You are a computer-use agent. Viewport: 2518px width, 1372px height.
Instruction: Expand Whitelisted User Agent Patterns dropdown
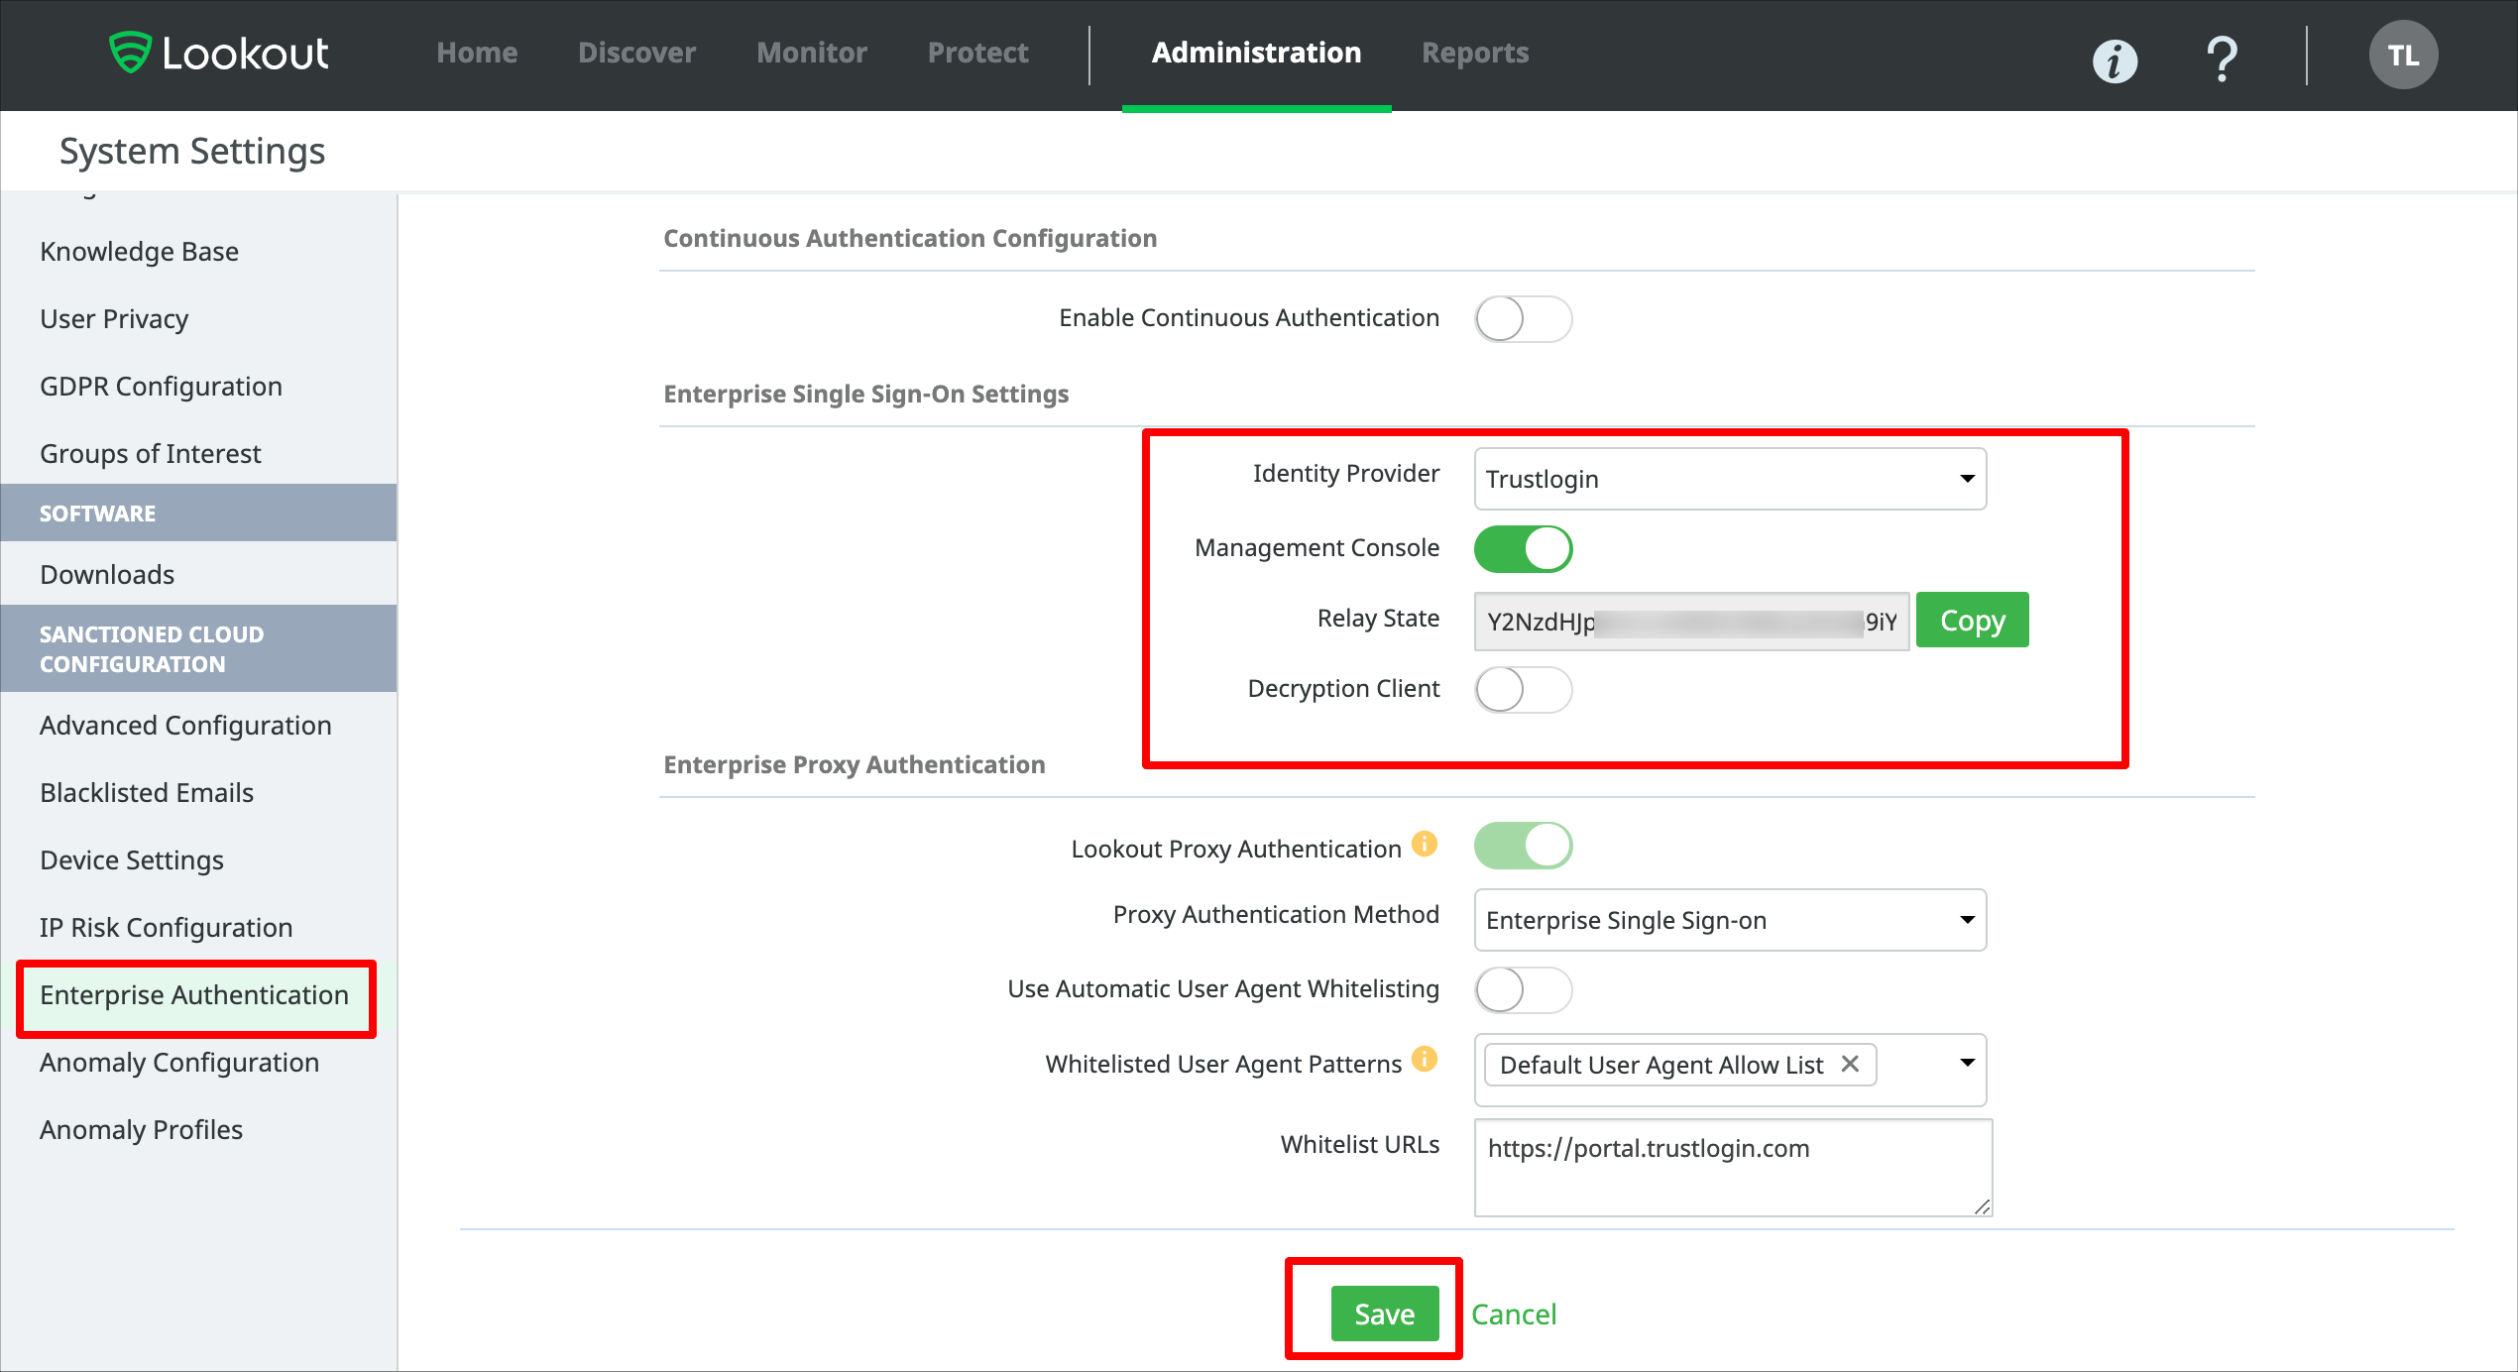pos(1967,1064)
